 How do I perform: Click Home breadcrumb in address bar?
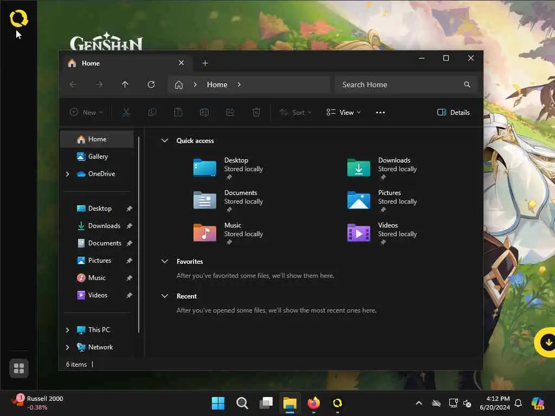[217, 84]
